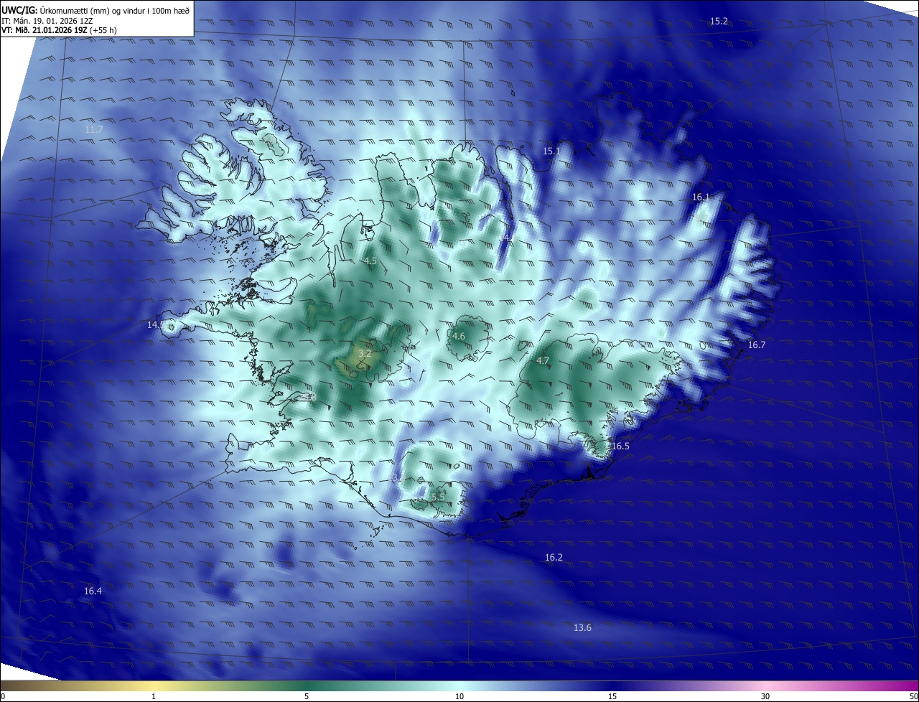Click the 1 tick on the color scale
This screenshot has width=919, height=702.
154,697
